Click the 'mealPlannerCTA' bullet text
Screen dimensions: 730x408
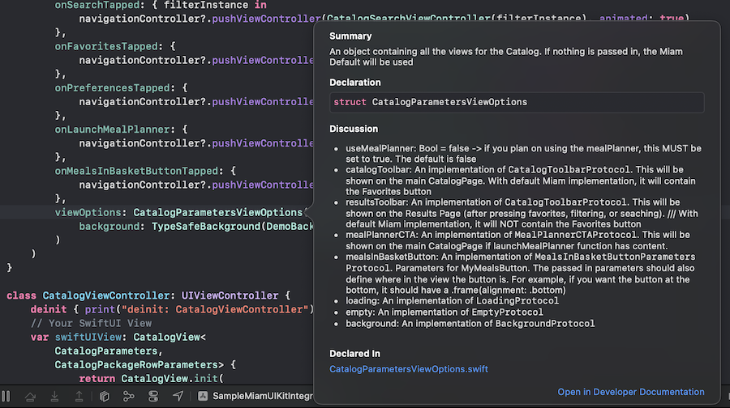(x=517, y=240)
